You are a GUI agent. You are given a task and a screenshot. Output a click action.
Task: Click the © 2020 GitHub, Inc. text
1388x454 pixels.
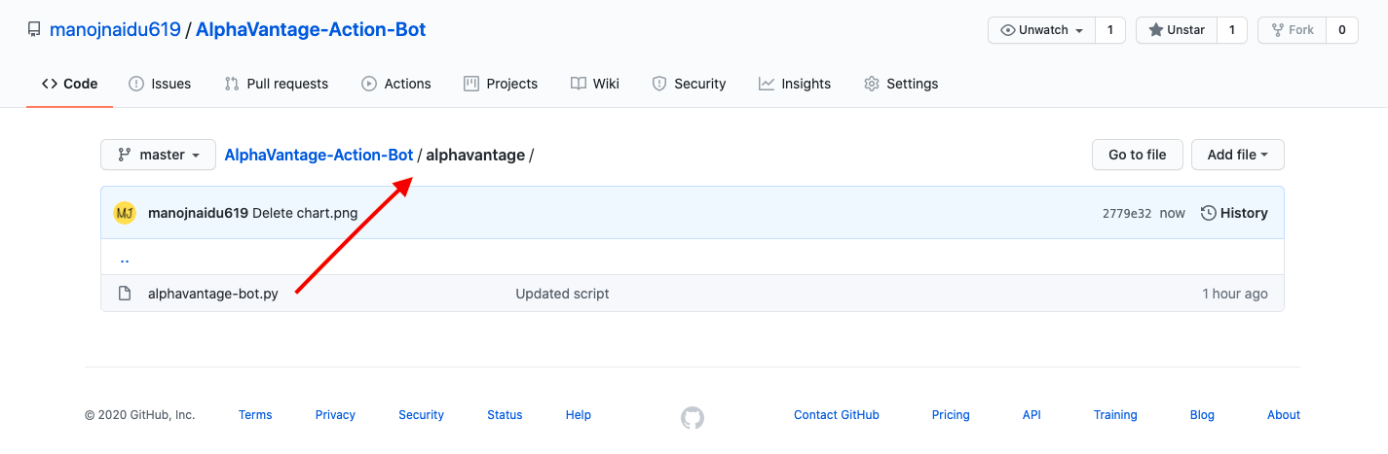(140, 415)
